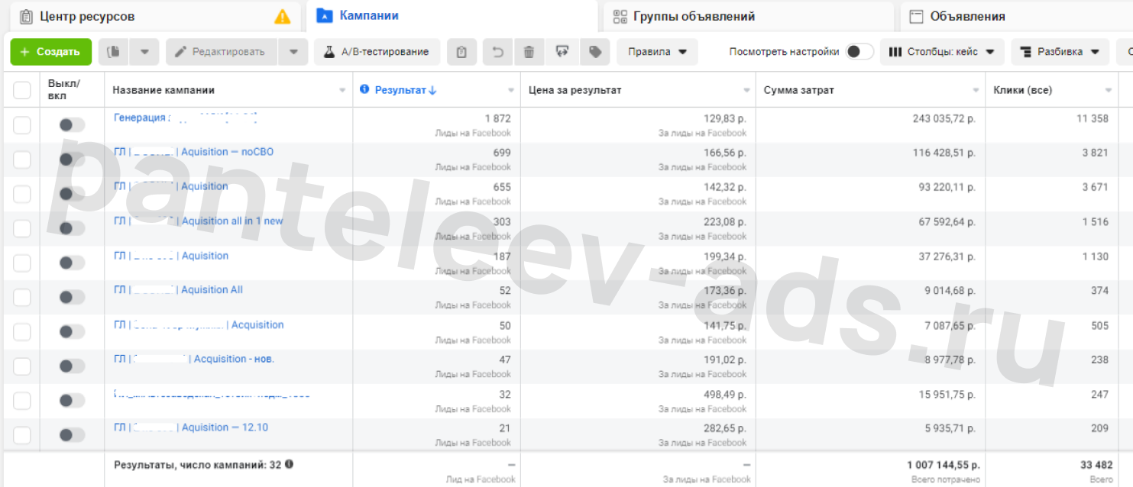Click the tag label icon

click(595, 52)
